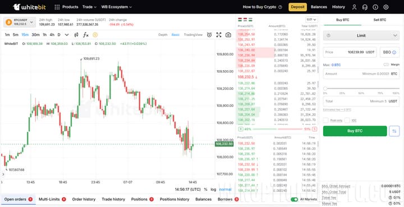Select the 5m timeframe
This screenshot has width=404, height=207.
[16, 35]
